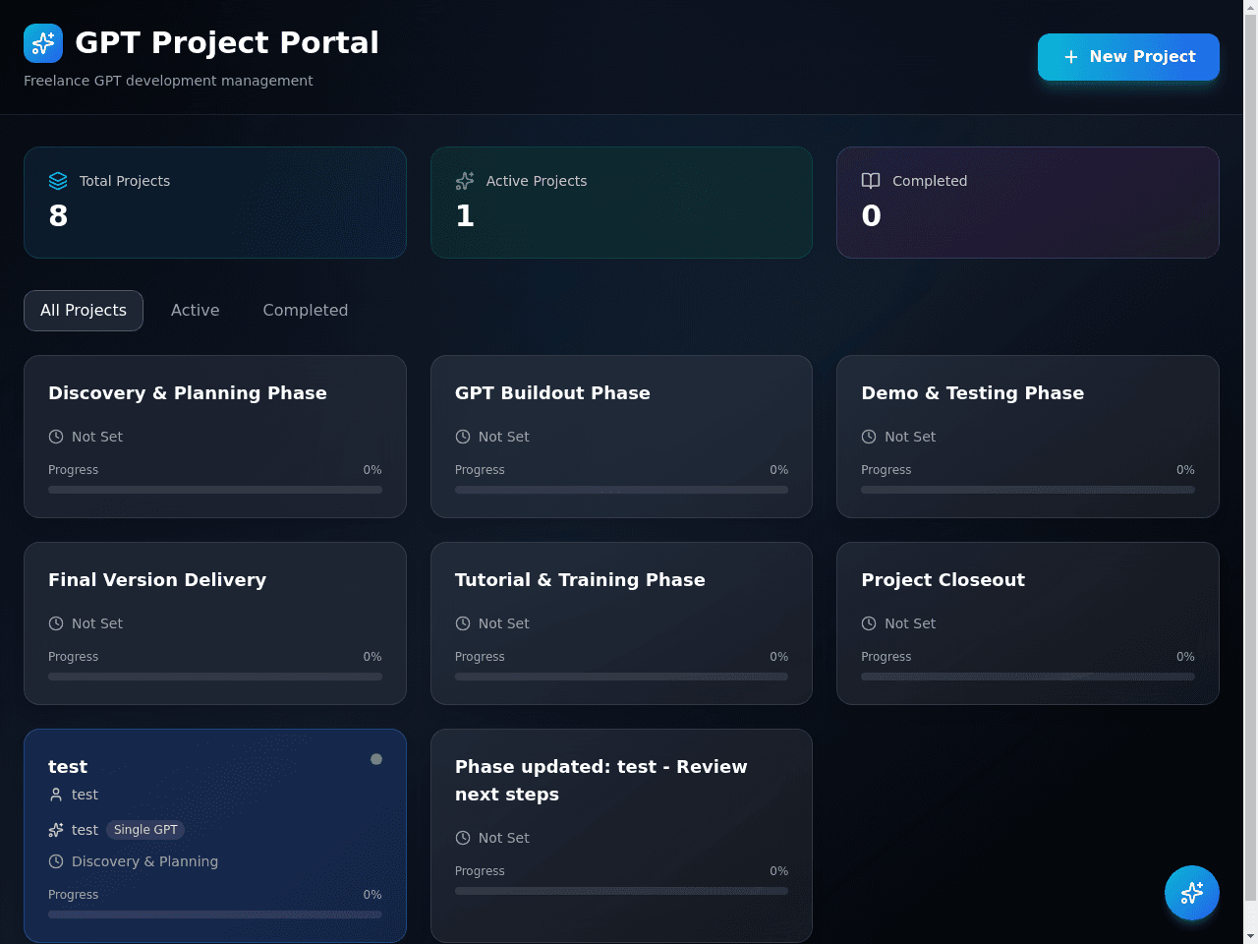The image size is (1258, 944).
Task: Click the clock icon in Project Closeout
Action: pyautogui.click(x=869, y=623)
